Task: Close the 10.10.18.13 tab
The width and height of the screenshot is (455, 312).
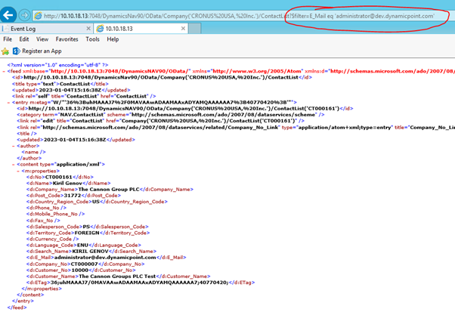Action: [x=183, y=29]
